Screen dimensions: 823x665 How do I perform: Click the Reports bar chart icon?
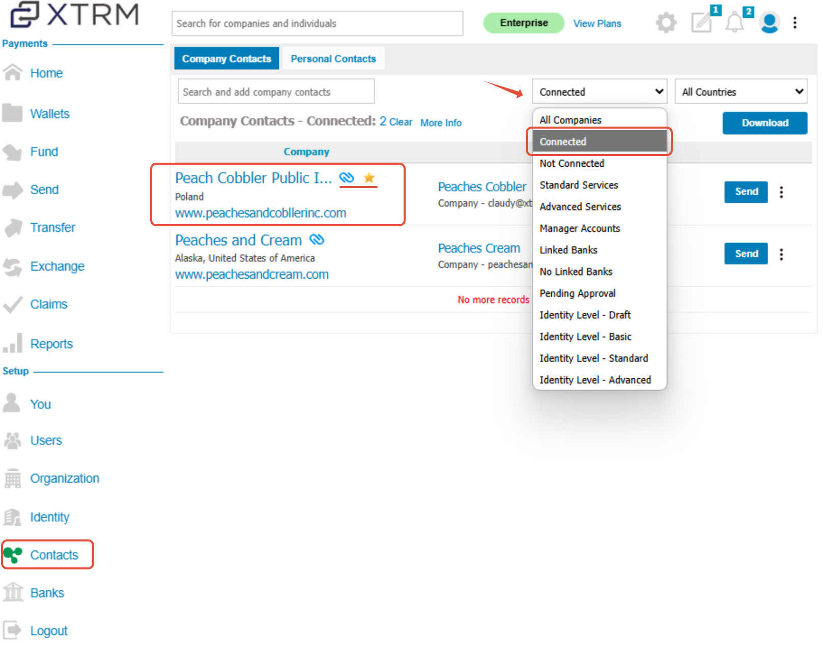point(12,343)
